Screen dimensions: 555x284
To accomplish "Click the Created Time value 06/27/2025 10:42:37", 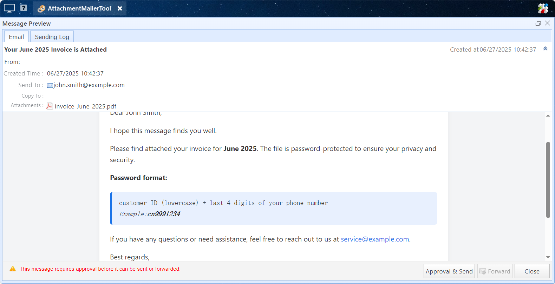I will click(75, 73).
